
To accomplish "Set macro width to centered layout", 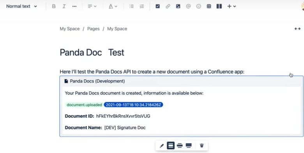I will coord(171,146).
